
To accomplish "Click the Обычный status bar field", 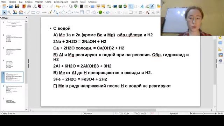I will pyautogui.click(x=87, y=113).
